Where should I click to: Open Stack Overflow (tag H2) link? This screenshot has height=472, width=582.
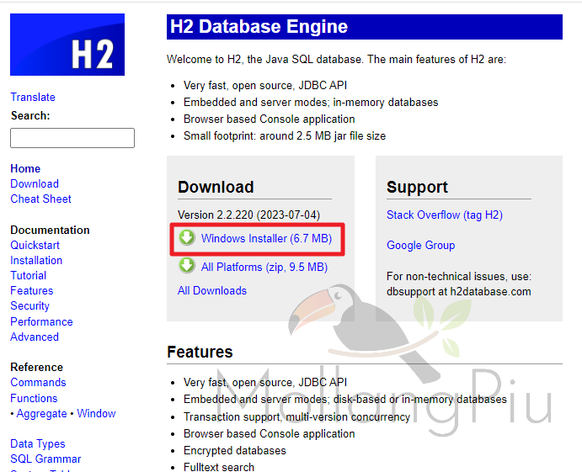pyautogui.click(x=445, y=215)
